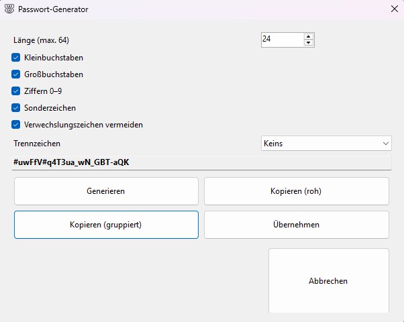Increase password length with the up arrow

[309, 36]
